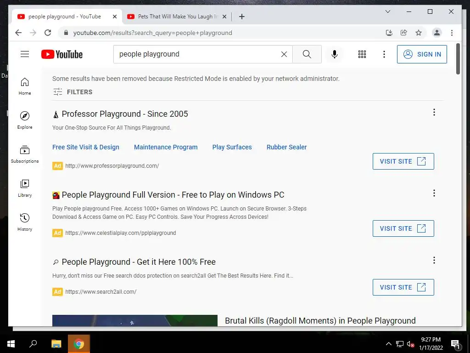Click http://www.professorplayground.com/ ad URL

[x=112, y=165]
